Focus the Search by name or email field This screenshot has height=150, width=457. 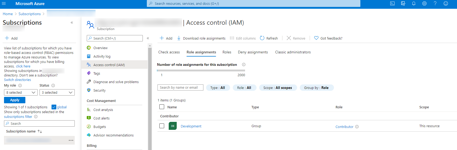(180, 88)
